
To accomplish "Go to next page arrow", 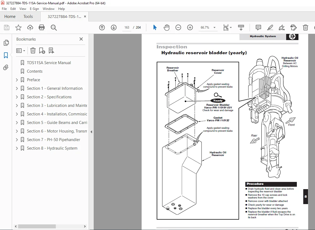I will pyautogui.click(x=114, y=27).
